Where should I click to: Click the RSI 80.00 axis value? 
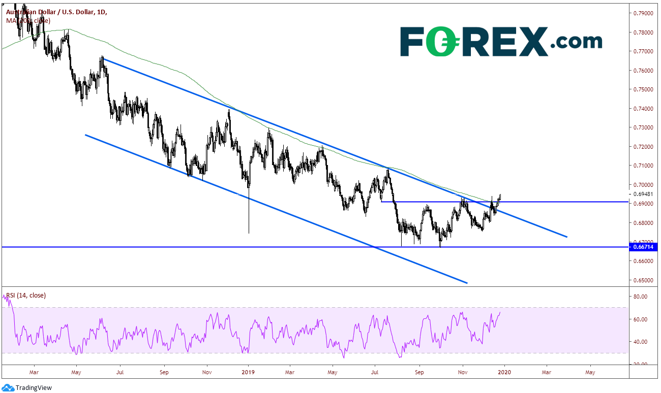pyautogui.click(x=641, y=297)
